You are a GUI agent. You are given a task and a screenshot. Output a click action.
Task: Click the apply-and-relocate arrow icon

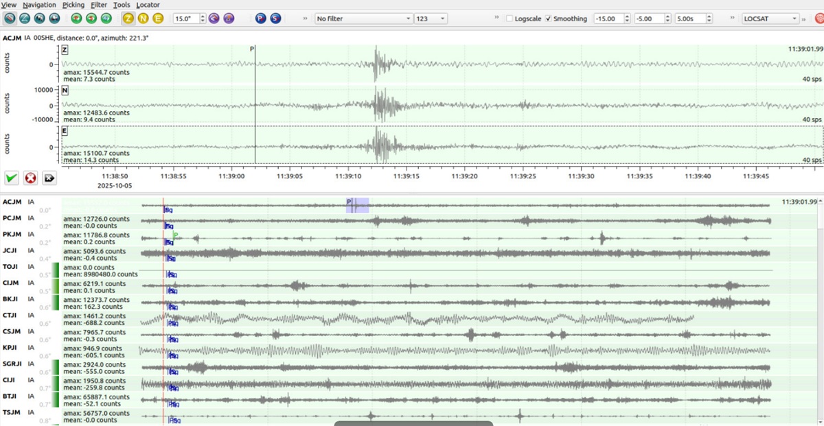(48, 178)
